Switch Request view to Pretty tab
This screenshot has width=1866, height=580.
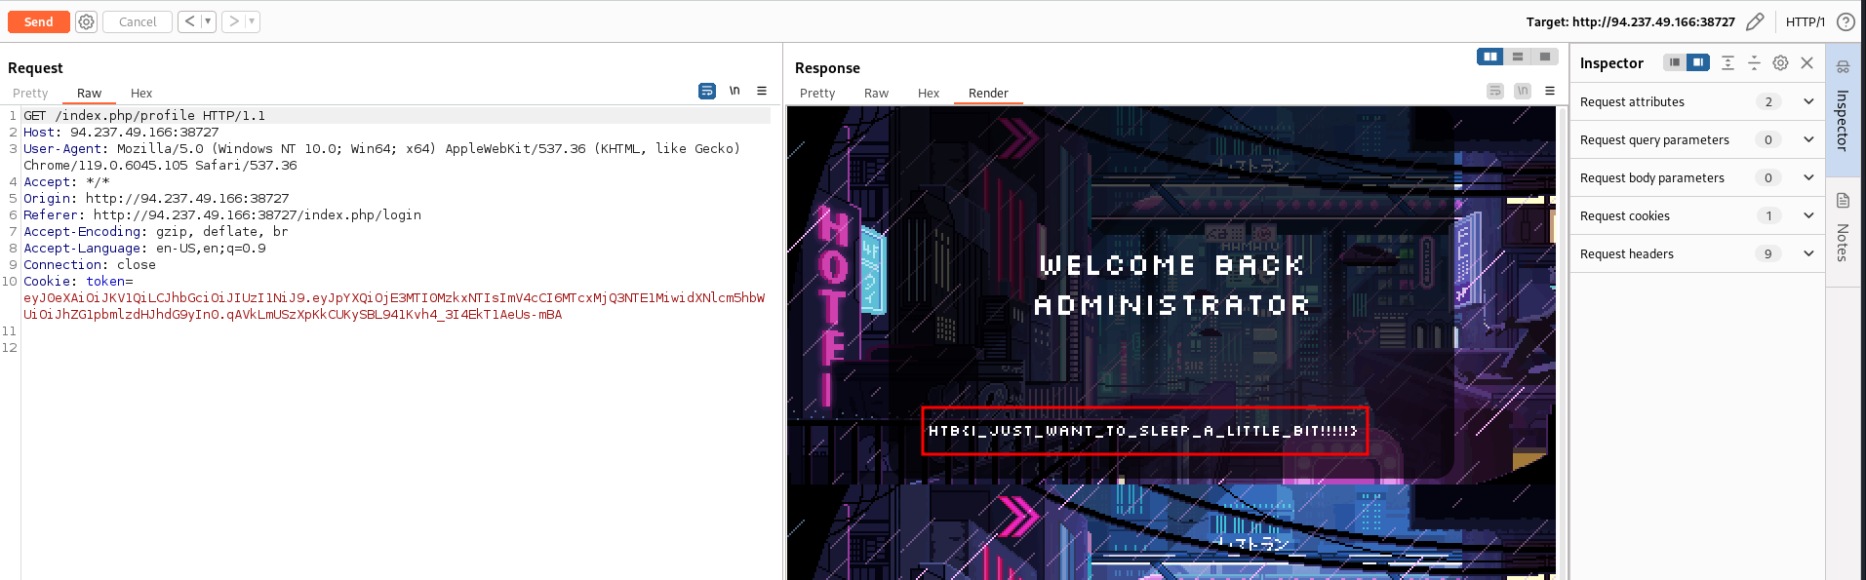tap(30, 94)
